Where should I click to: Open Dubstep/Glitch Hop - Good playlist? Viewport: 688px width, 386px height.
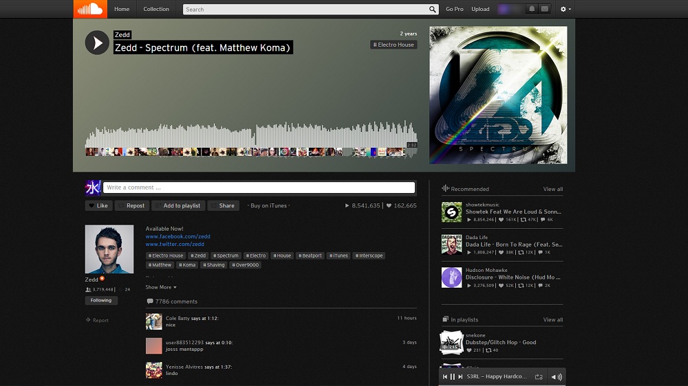click(x=501, y=342)
